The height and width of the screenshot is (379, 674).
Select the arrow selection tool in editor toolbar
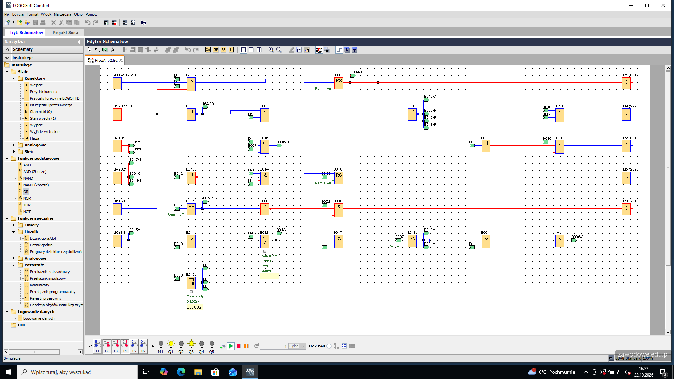(90, 50)
